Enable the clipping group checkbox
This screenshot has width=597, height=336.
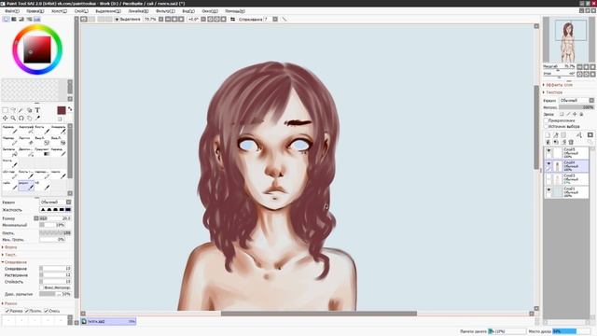pos(546,120)
